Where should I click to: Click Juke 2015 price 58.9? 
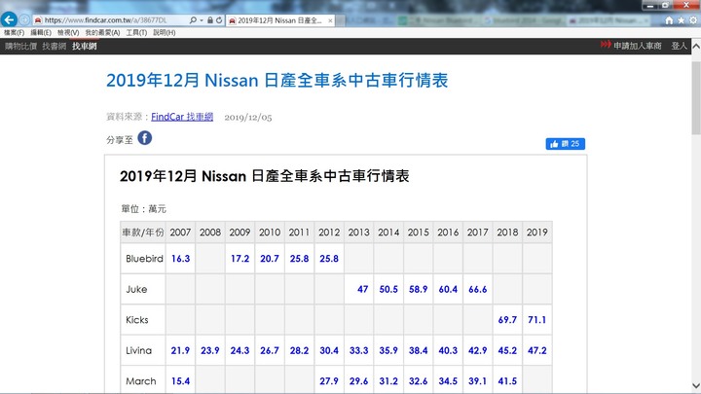click(x=418, y=290)
